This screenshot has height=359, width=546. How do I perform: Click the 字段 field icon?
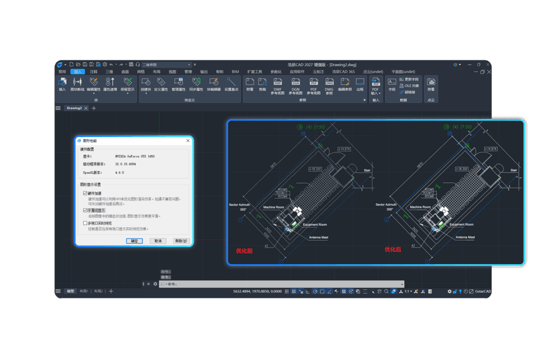tap(392, 85)
